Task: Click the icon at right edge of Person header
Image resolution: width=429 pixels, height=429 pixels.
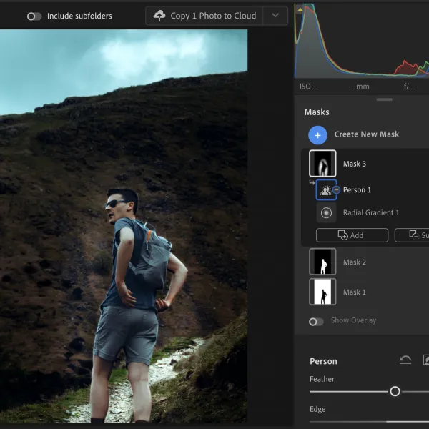Action: coord(426,360)
